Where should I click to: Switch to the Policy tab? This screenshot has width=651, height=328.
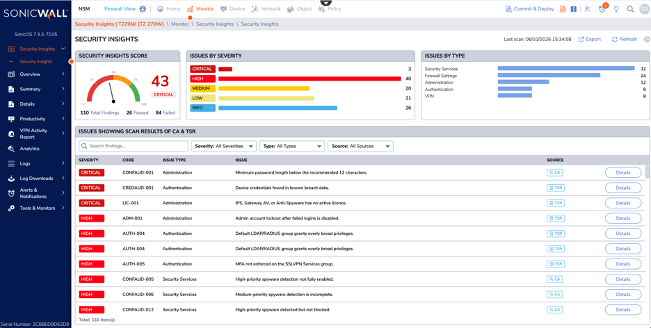[x=330, y=9]
